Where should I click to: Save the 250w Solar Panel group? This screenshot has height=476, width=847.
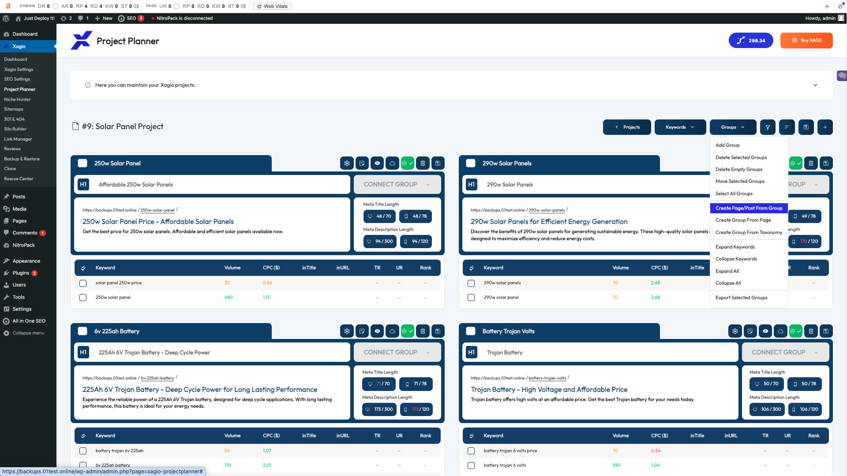438,164
